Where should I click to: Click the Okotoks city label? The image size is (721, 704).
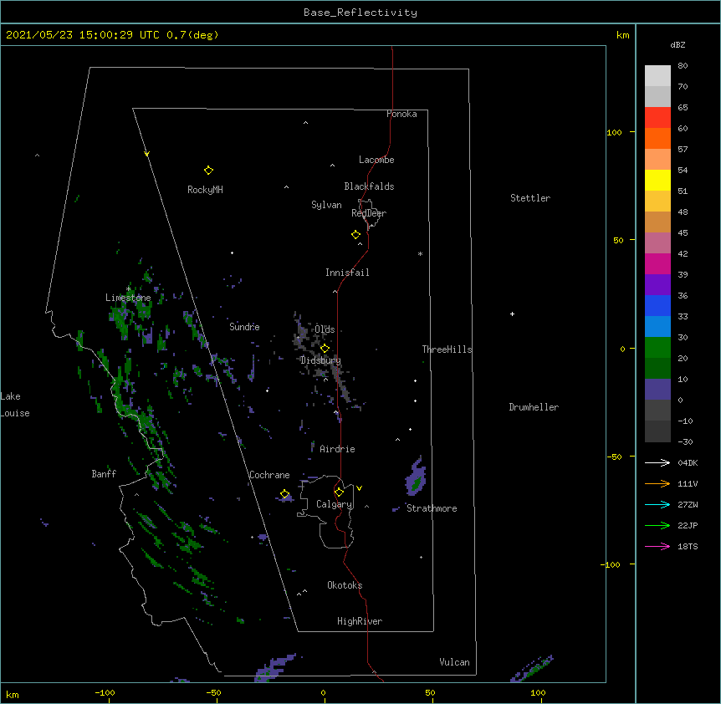tap(345, 585)
